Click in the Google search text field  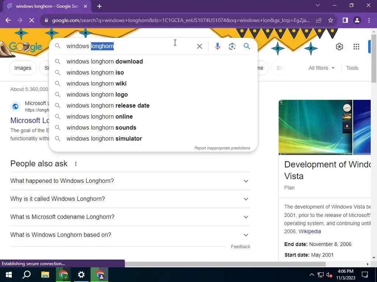130,46
